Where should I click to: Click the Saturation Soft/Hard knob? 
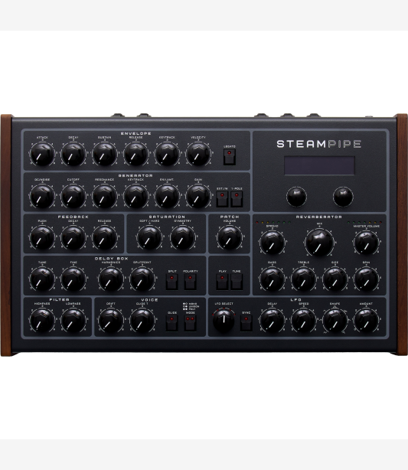pos(149,238)
